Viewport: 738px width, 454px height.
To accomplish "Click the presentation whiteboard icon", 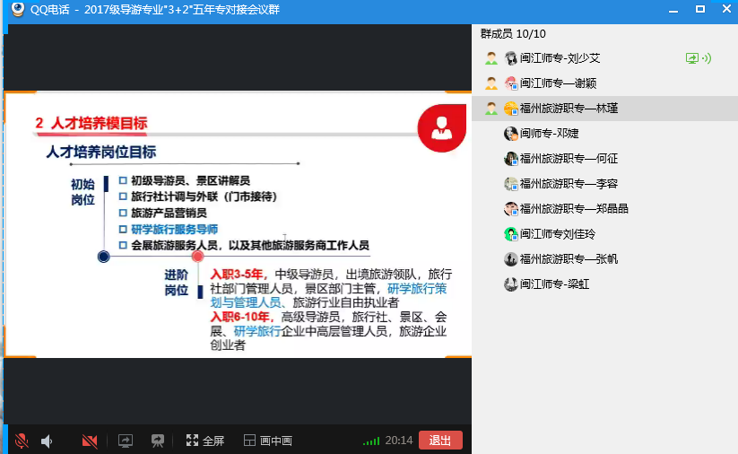I will point(157,441).
